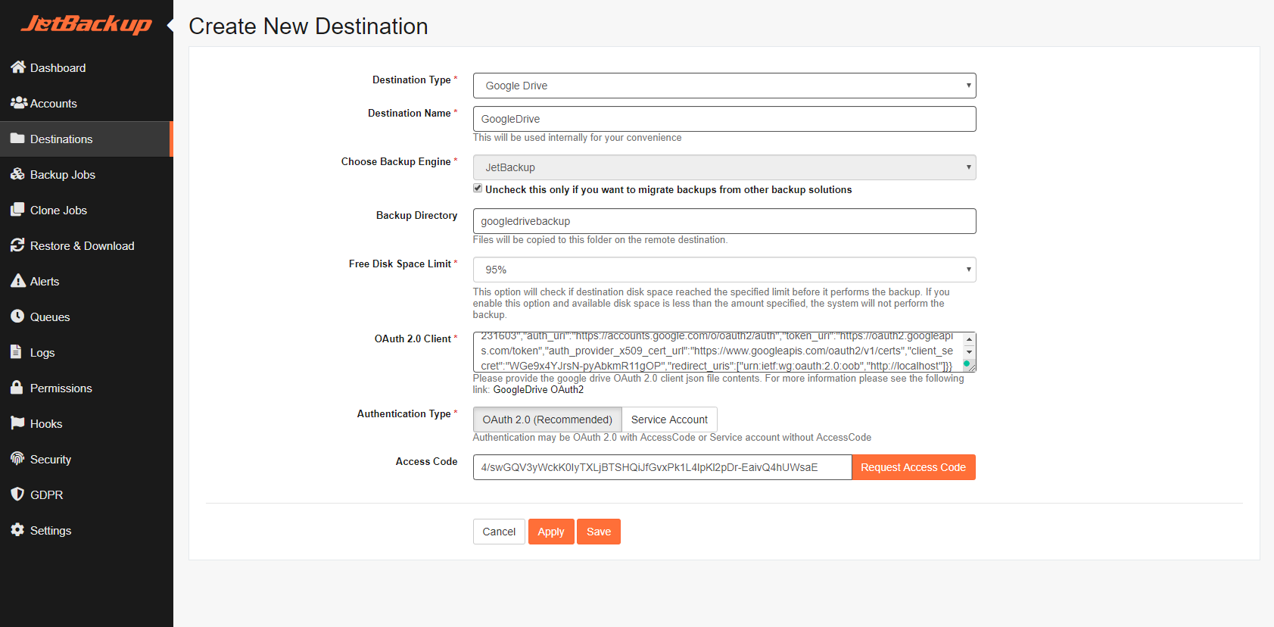Open the Permissions page
This screenshot has width=1274, height=627.
tap(86, 388)
